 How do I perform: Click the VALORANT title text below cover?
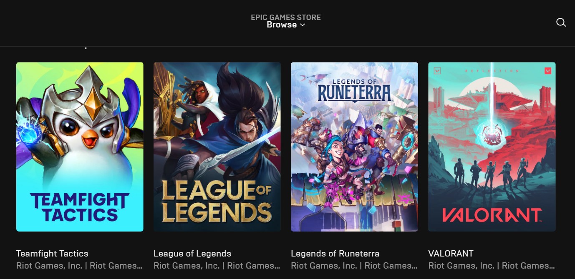pos(451,254)
